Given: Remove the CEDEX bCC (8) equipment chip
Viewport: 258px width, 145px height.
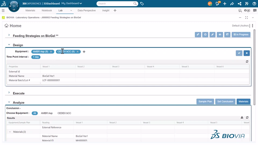Looking at the screenshot, I should (77, 52).
